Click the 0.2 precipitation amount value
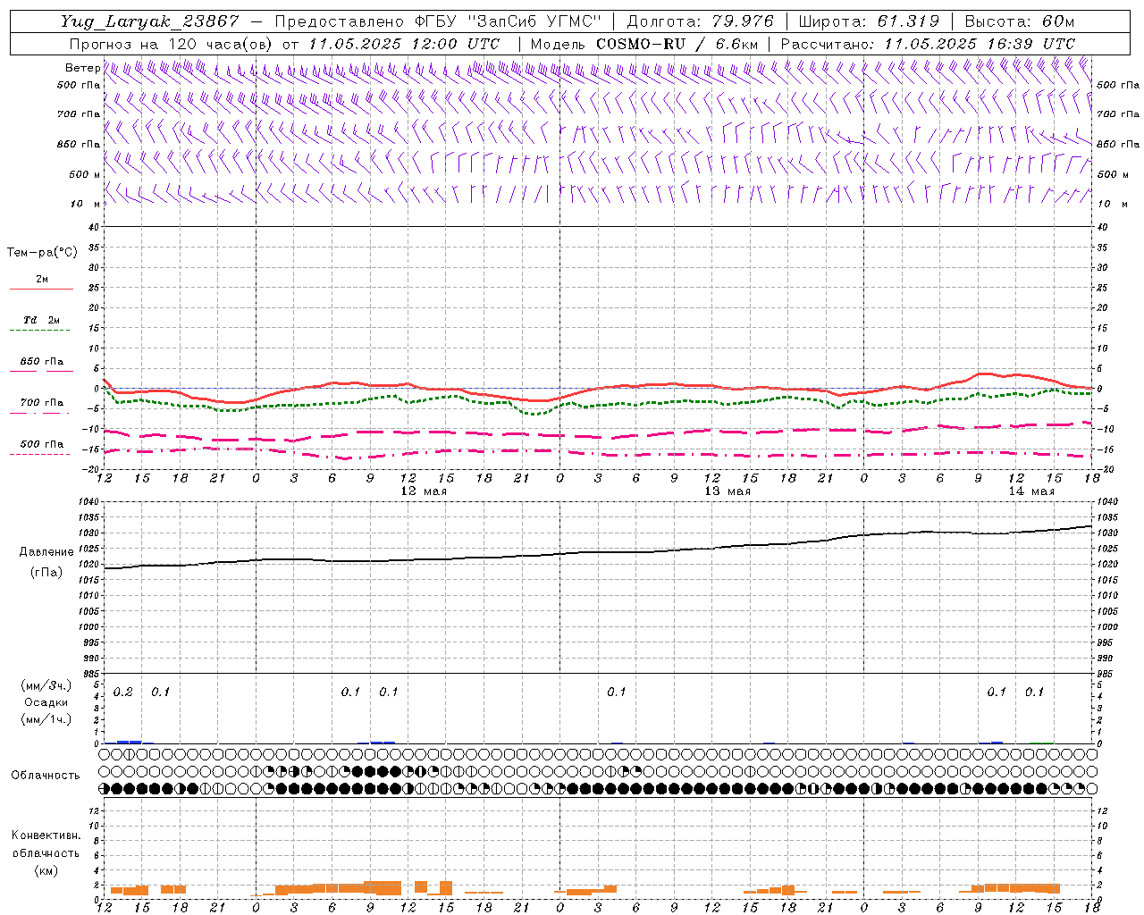 (122, 693)
